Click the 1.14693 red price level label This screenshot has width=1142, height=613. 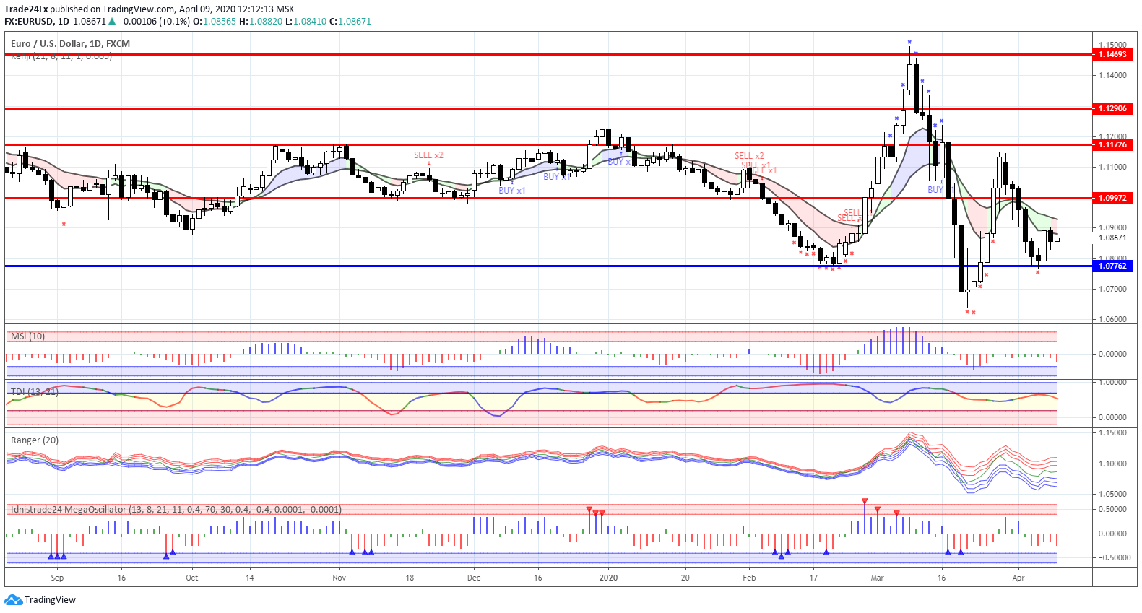tap(1112, 55)
